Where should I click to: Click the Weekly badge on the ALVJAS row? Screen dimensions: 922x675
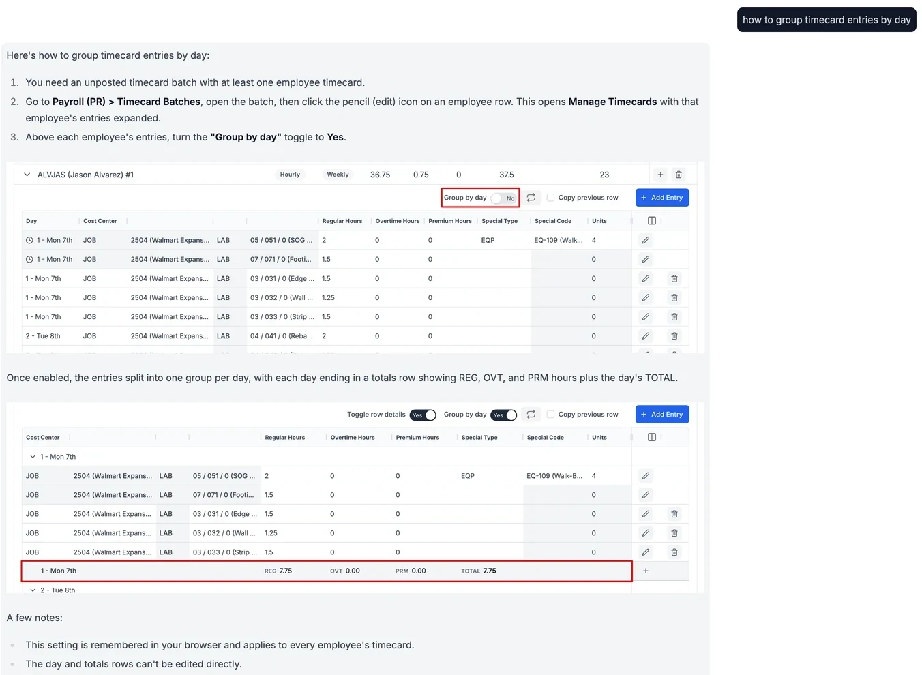(338, 175)
